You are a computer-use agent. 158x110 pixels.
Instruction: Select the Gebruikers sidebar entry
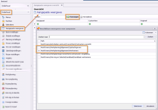10,24
